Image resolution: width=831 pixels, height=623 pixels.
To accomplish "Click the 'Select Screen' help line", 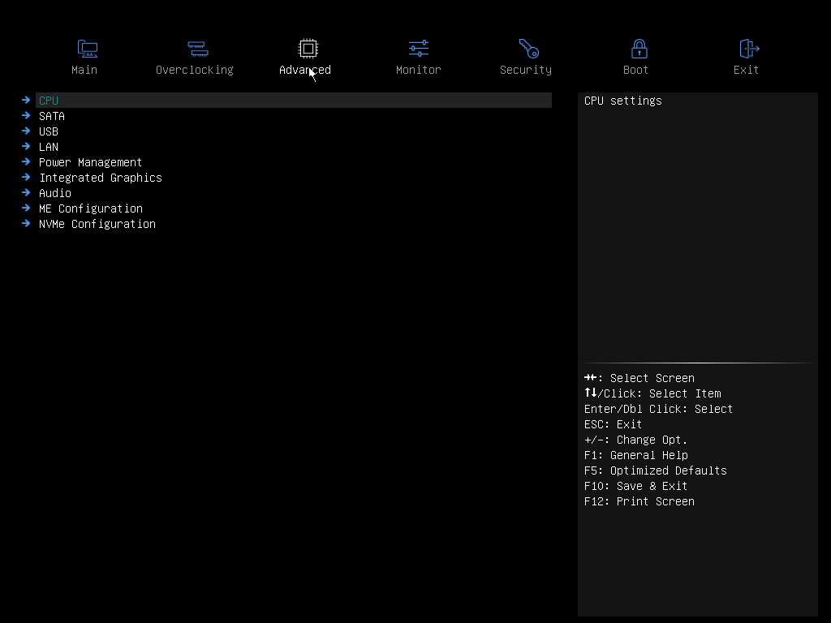I will click(x=639, y=378).
